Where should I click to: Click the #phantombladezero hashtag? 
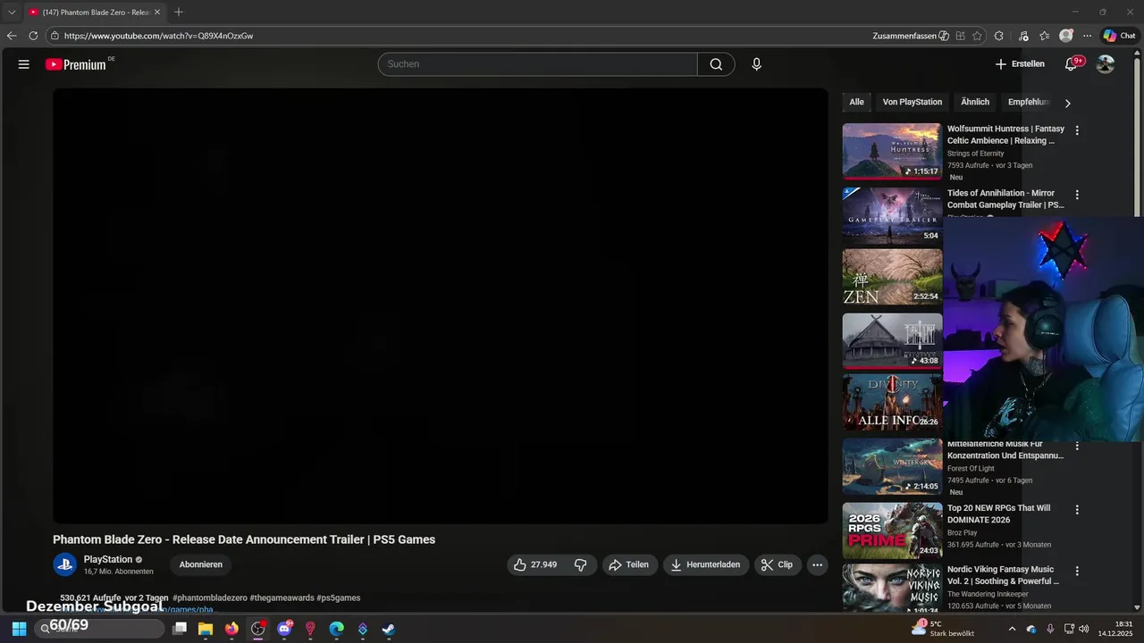[x=210, y=597]
